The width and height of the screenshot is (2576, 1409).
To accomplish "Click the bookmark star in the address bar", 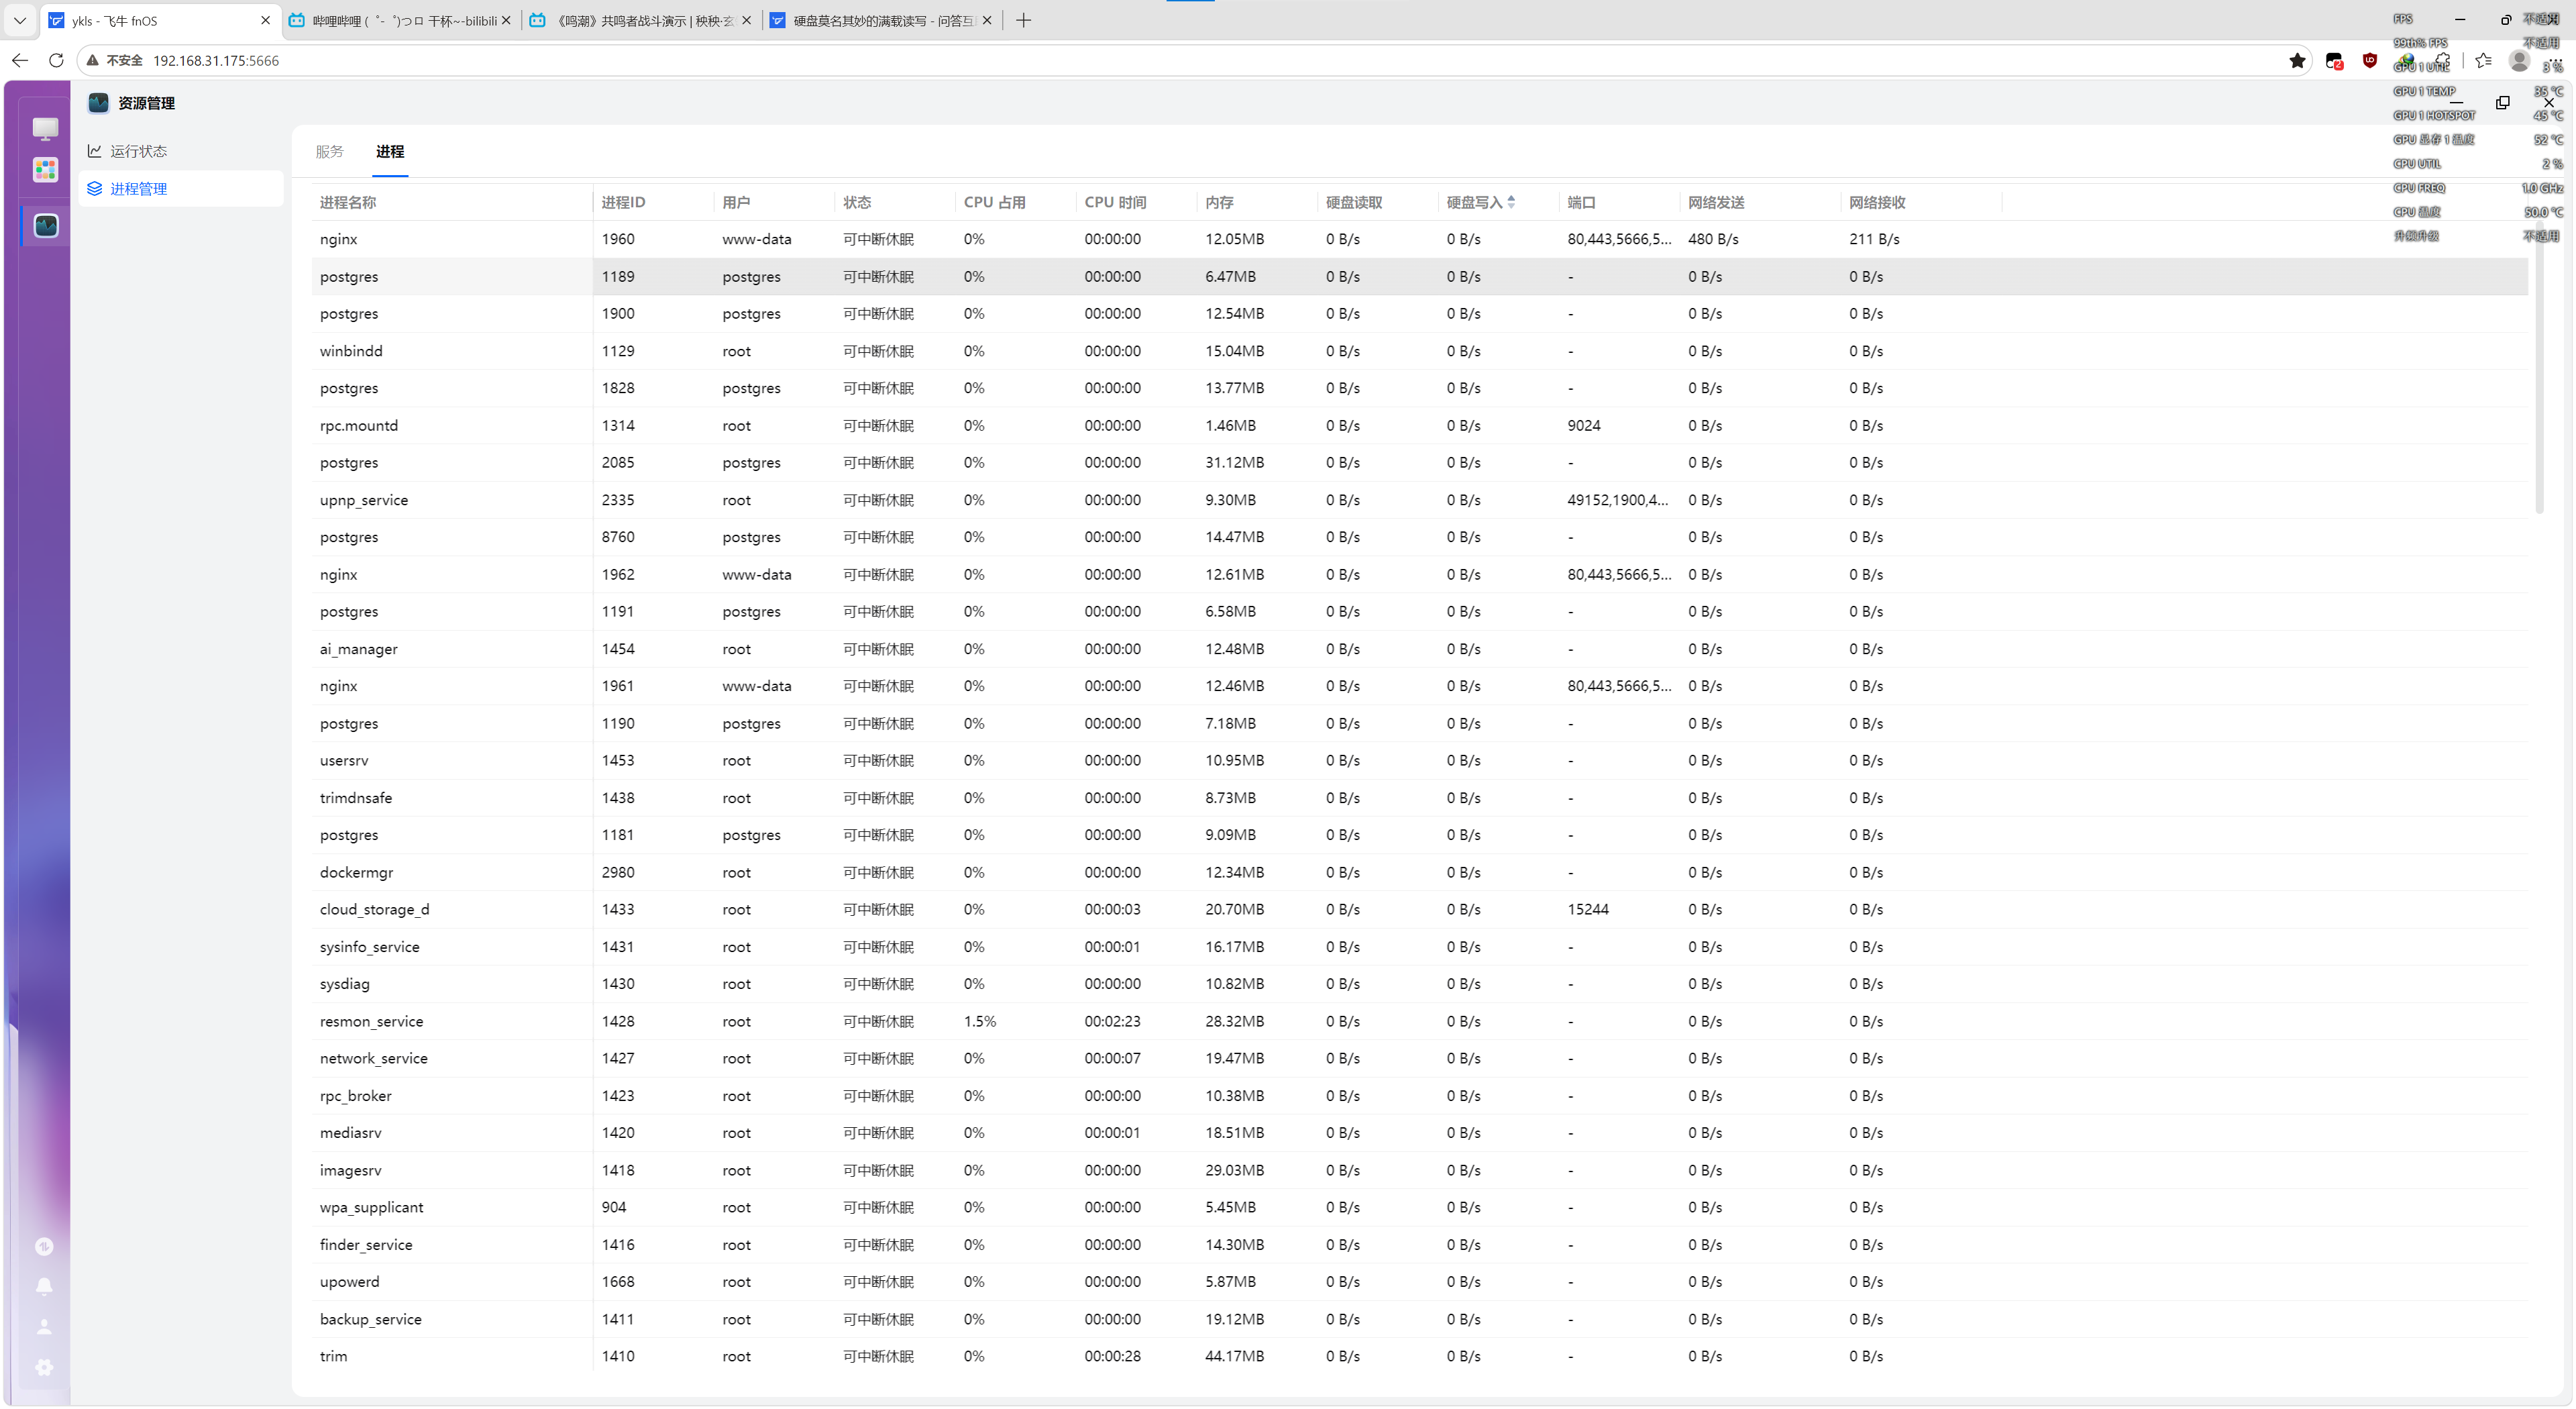I will [2297, 61].
